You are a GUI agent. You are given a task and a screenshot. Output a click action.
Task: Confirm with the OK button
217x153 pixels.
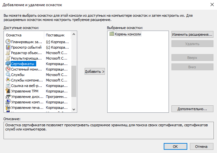175,146
